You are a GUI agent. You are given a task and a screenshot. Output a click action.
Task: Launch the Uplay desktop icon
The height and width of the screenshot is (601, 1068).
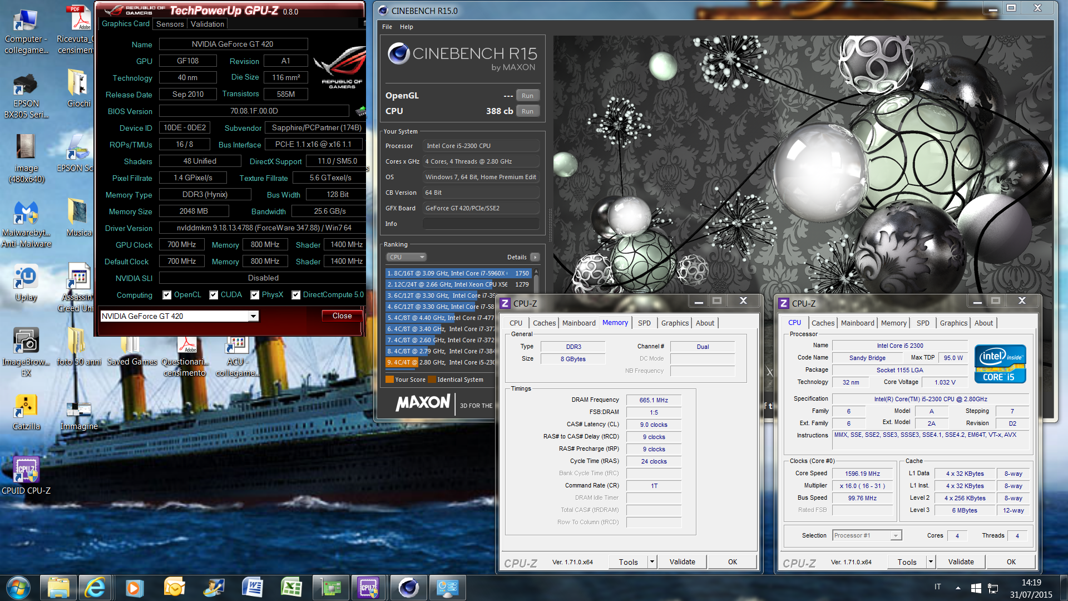coord(26,284)
